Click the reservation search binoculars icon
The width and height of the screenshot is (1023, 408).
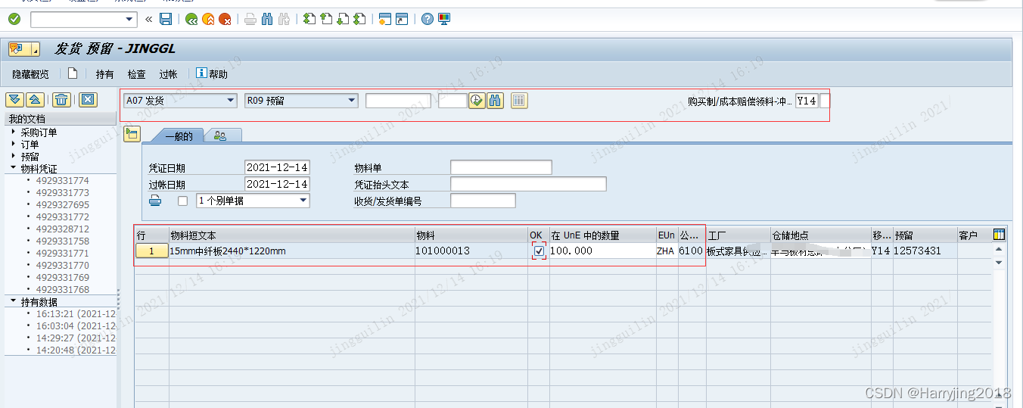(x=495, y=100)
